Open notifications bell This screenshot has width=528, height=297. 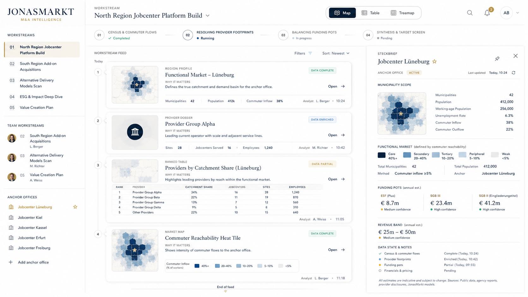click(487, 13)
